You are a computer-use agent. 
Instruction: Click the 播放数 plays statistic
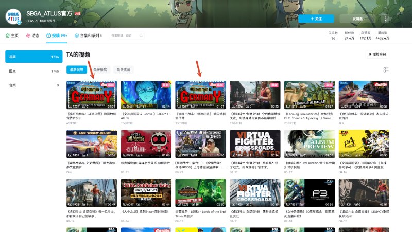coord(382,35)
